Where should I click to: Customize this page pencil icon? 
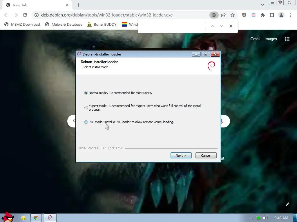point(287,204)
